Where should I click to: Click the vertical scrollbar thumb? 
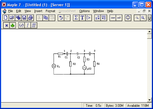pyautogui.click(x=149, y=36)
